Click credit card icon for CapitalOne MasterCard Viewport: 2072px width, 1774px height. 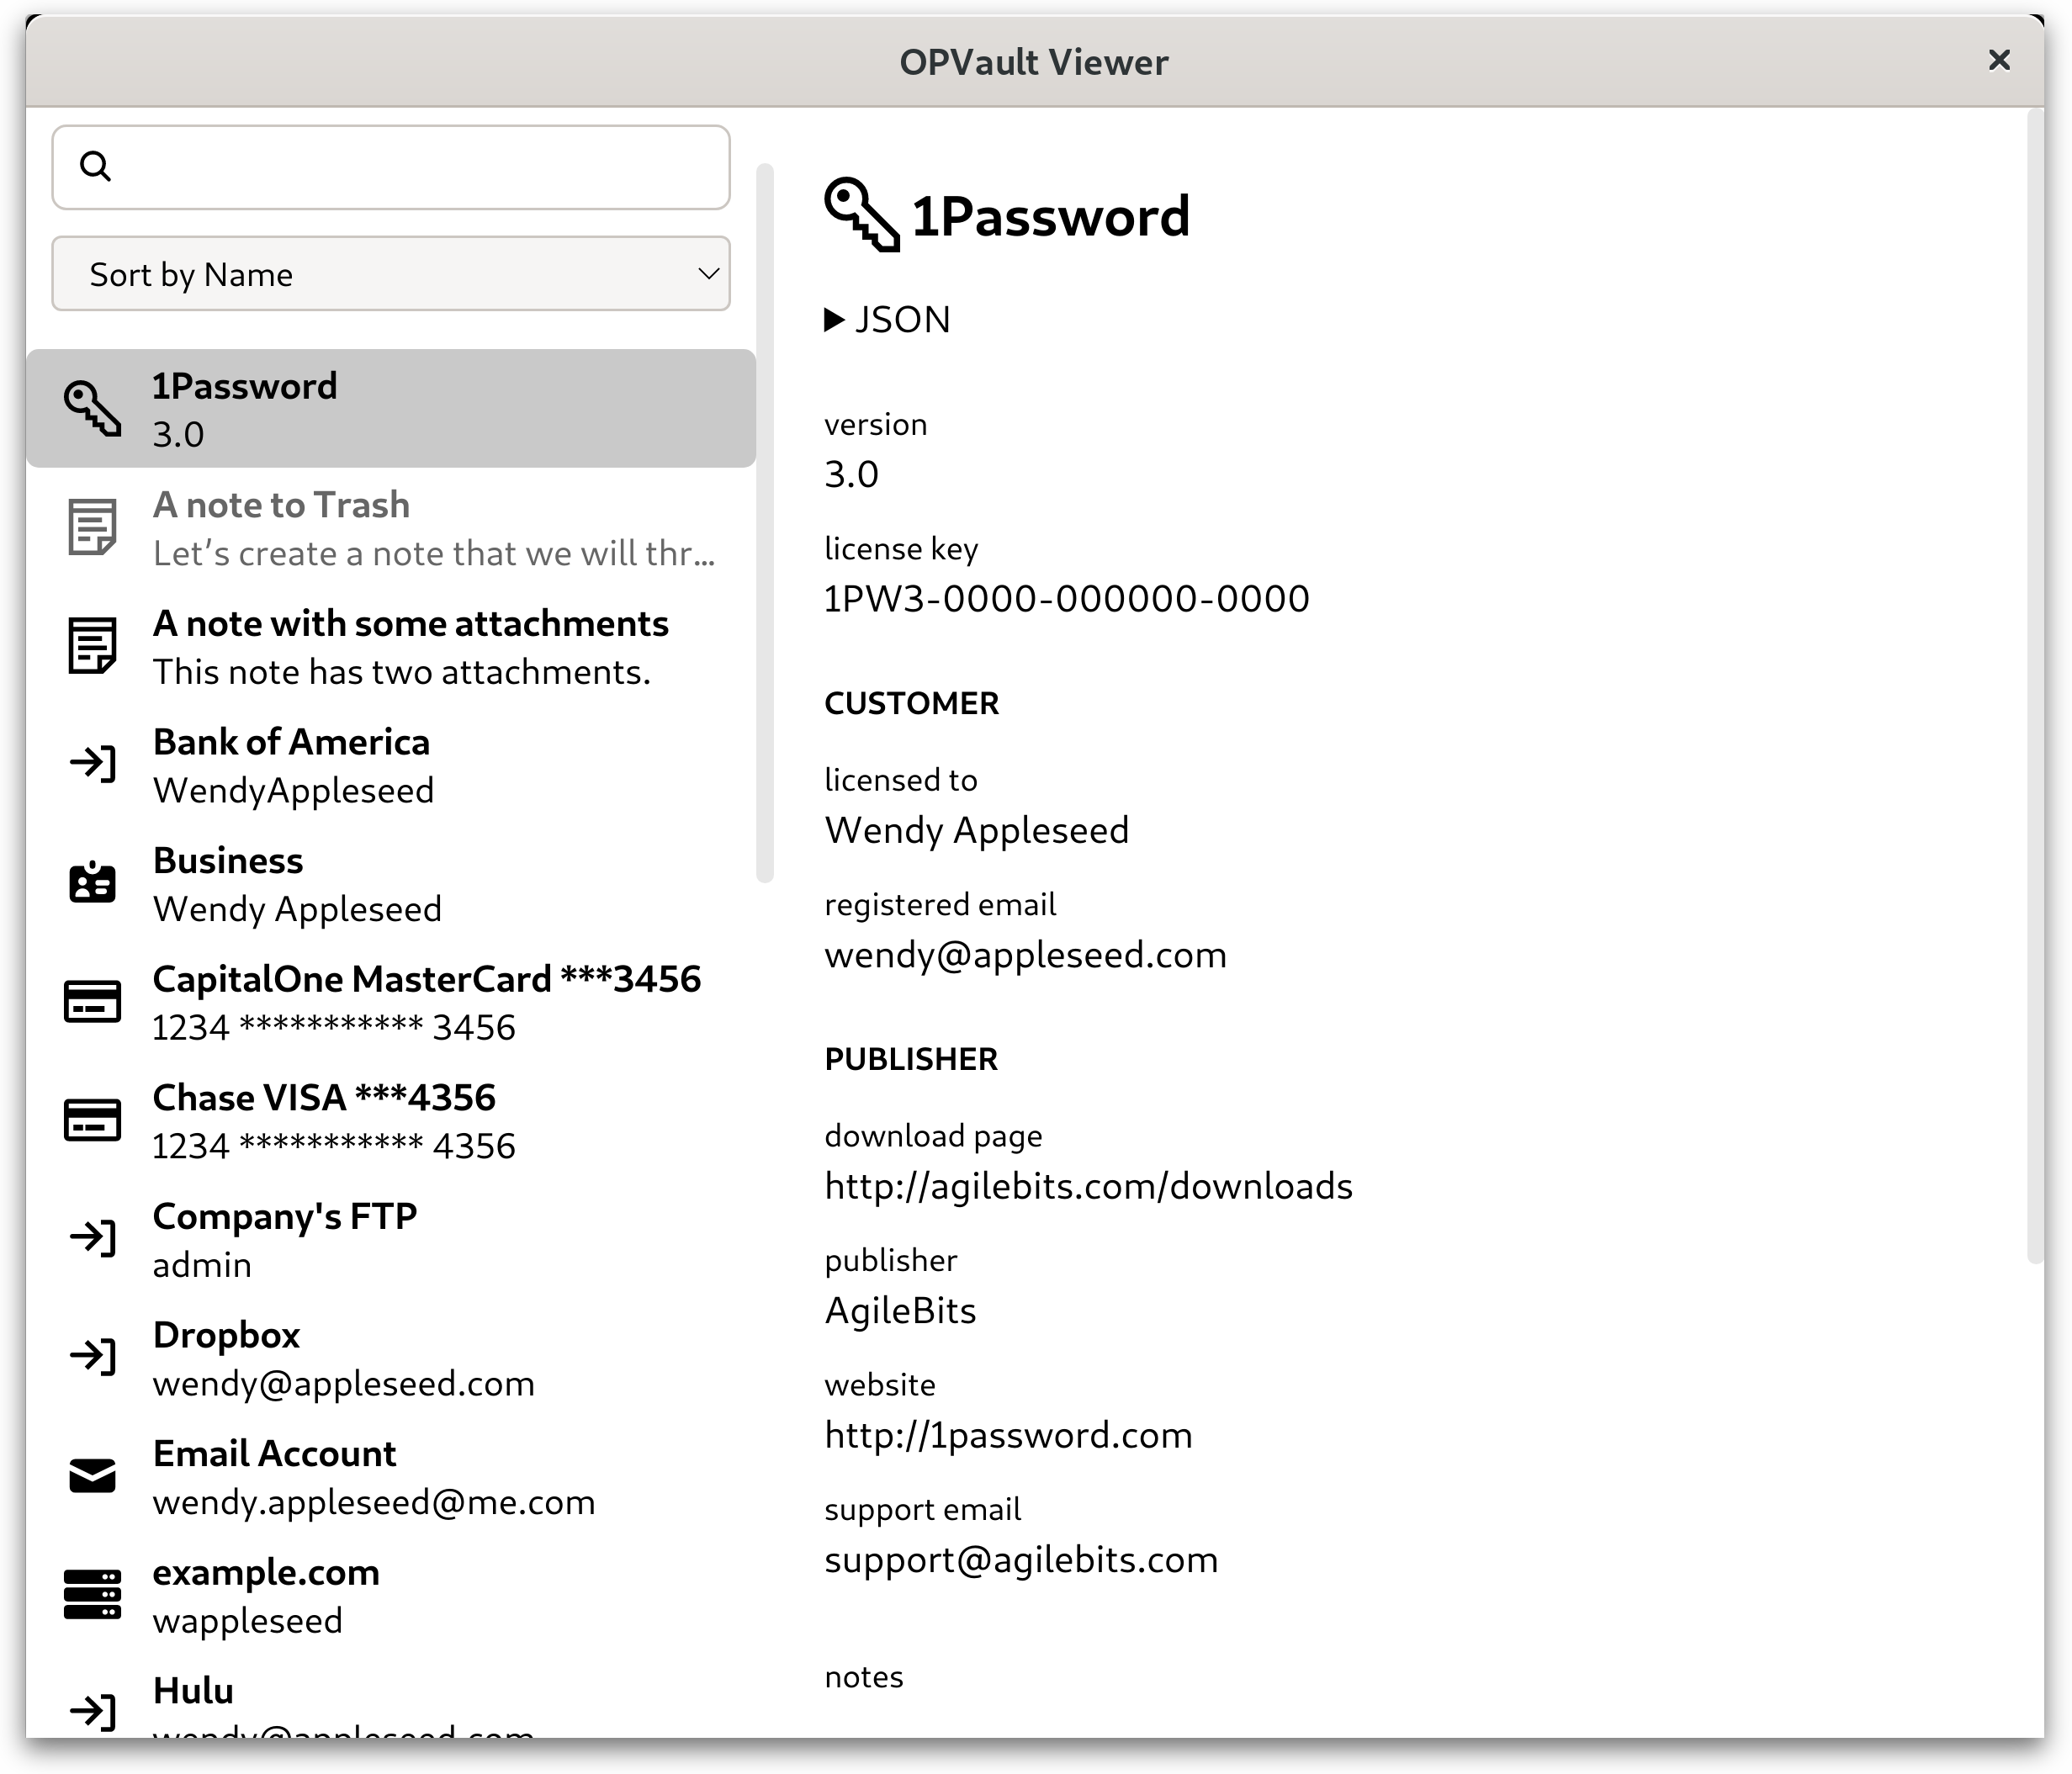coord(93,1001)
